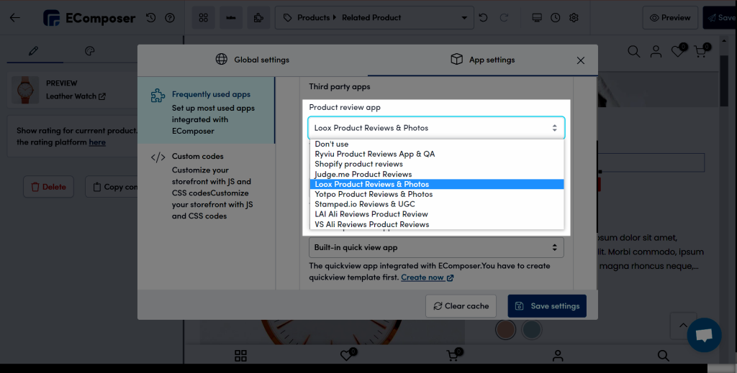Switch to App settings tab
Image resolution: width=737 pixels, height=373 pixels.
pyautogui.click(x=484, y=60)
